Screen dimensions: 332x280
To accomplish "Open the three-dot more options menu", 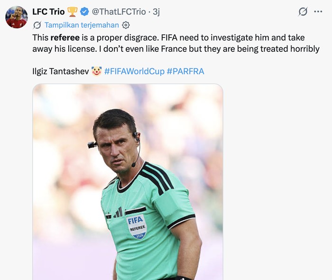I will pyautogui.click(x=318, y=11).
